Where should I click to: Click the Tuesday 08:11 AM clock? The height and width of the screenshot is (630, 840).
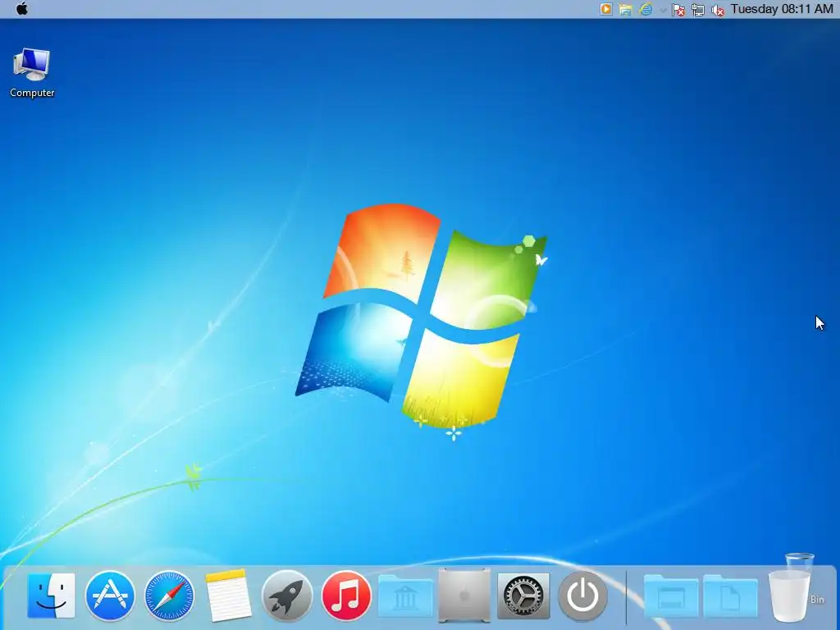tap(782, 9)
